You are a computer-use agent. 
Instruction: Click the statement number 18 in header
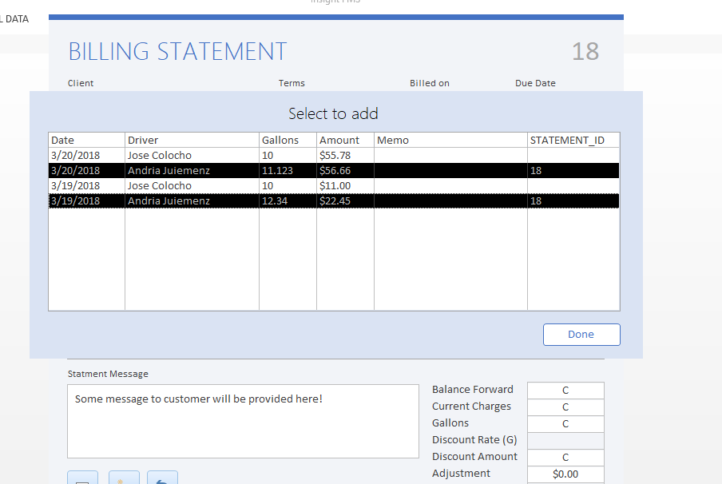[585, 51]
